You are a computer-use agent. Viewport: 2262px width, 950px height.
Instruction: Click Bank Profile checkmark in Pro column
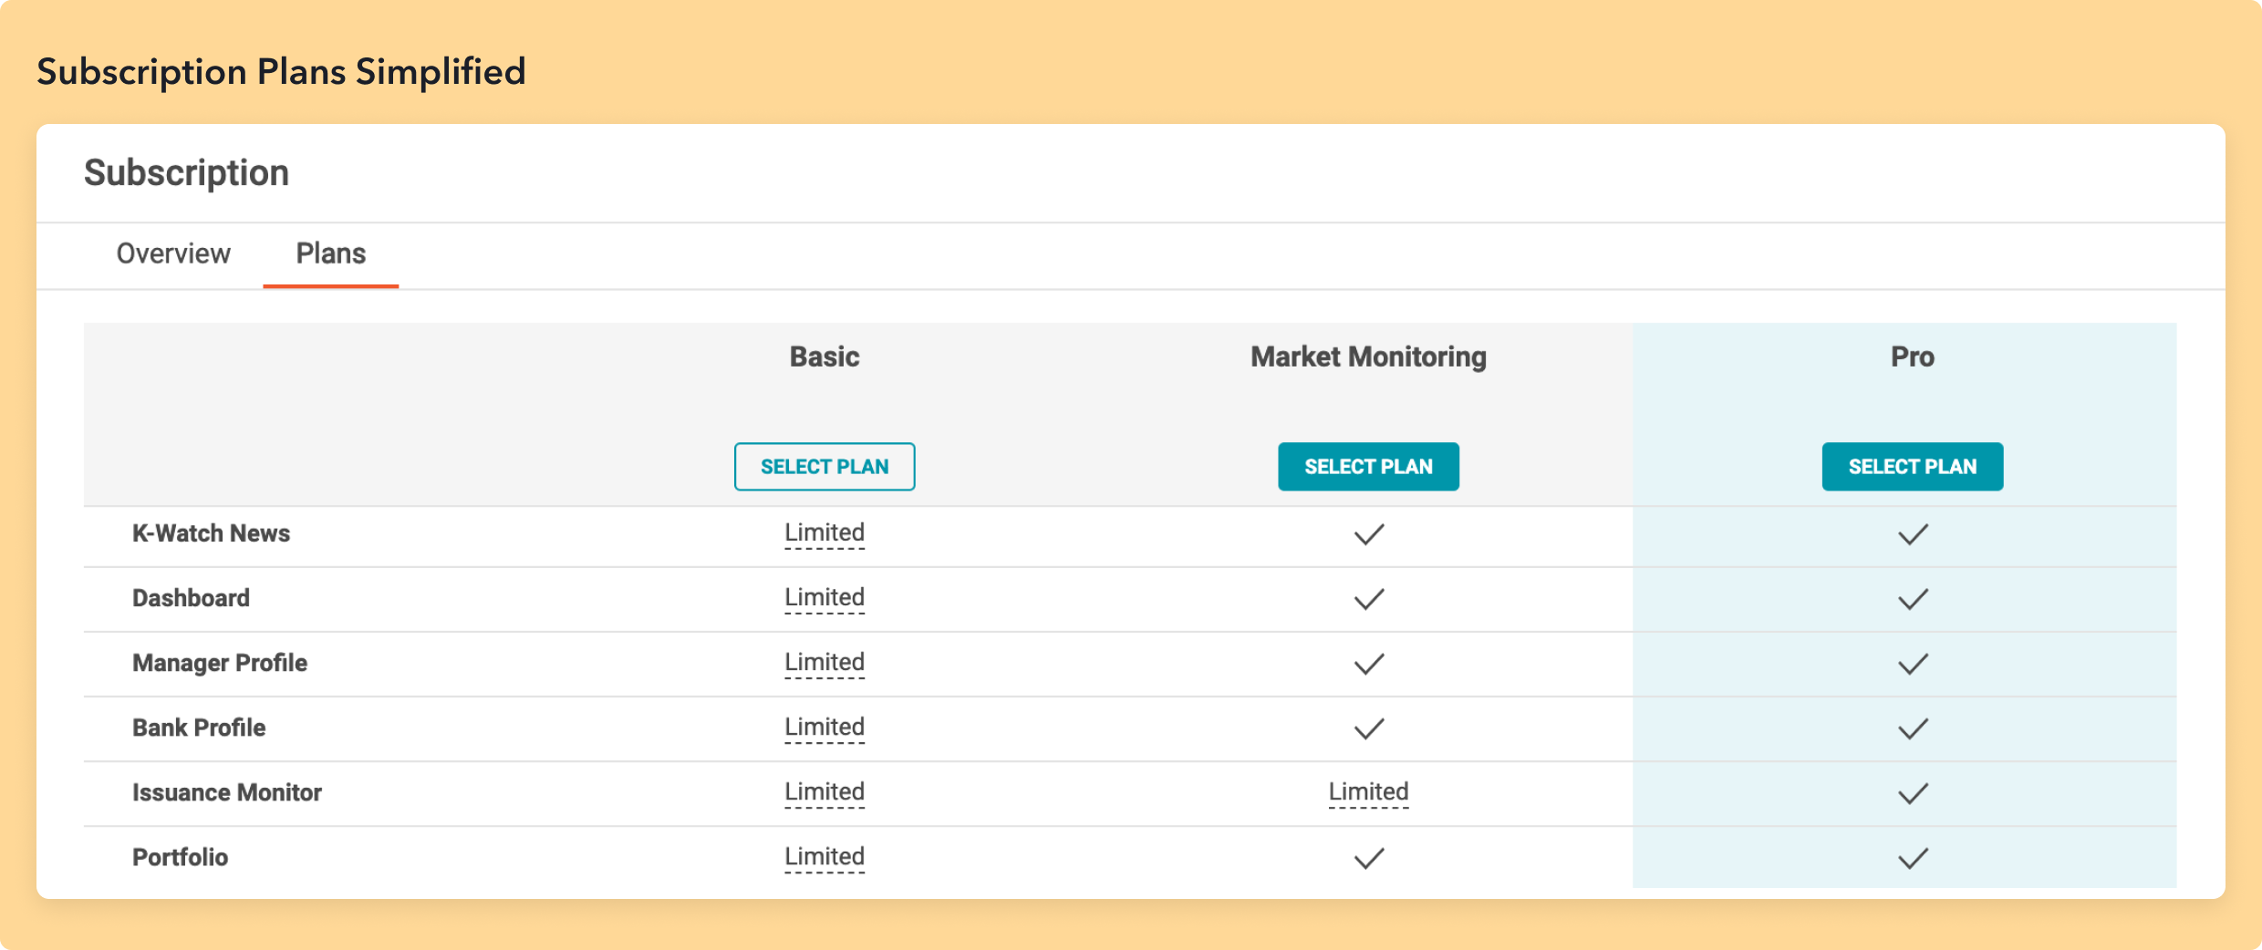click(x=1912, y=728)
